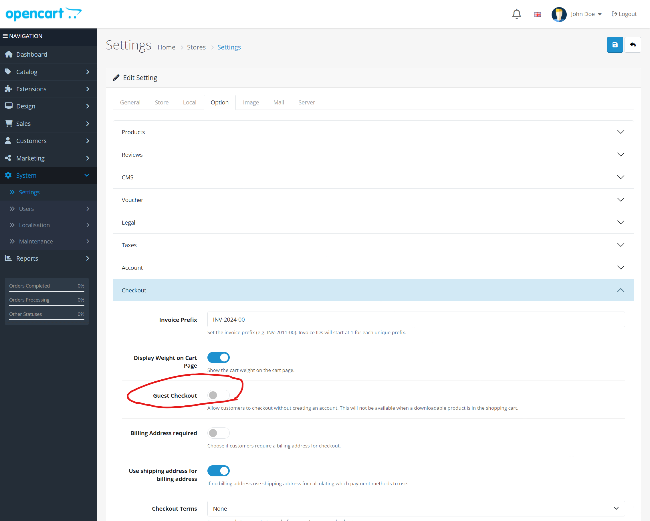Switch to the General tab
Viewport: 650px width, 521px height.
point(130,102)
